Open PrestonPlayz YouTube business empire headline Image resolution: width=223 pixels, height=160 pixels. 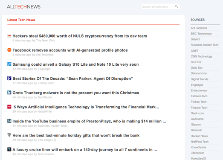point(89,121)
